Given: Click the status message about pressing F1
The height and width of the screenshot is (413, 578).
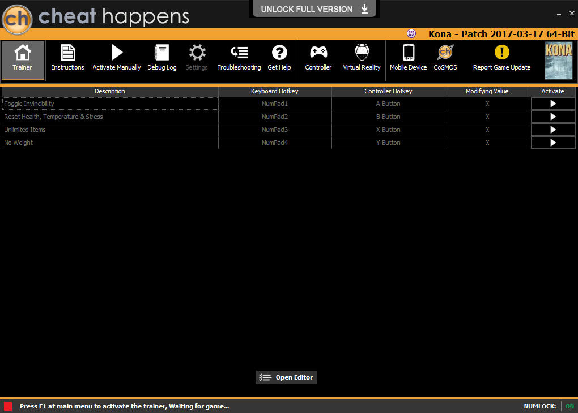Looking at the screenshot, I should [124, 406].
